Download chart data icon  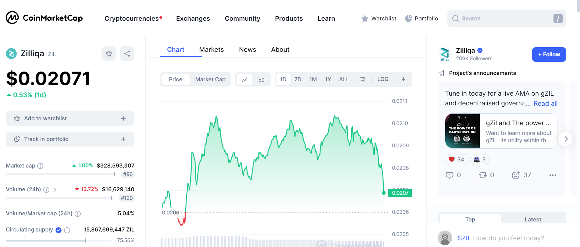pos(404,79)
